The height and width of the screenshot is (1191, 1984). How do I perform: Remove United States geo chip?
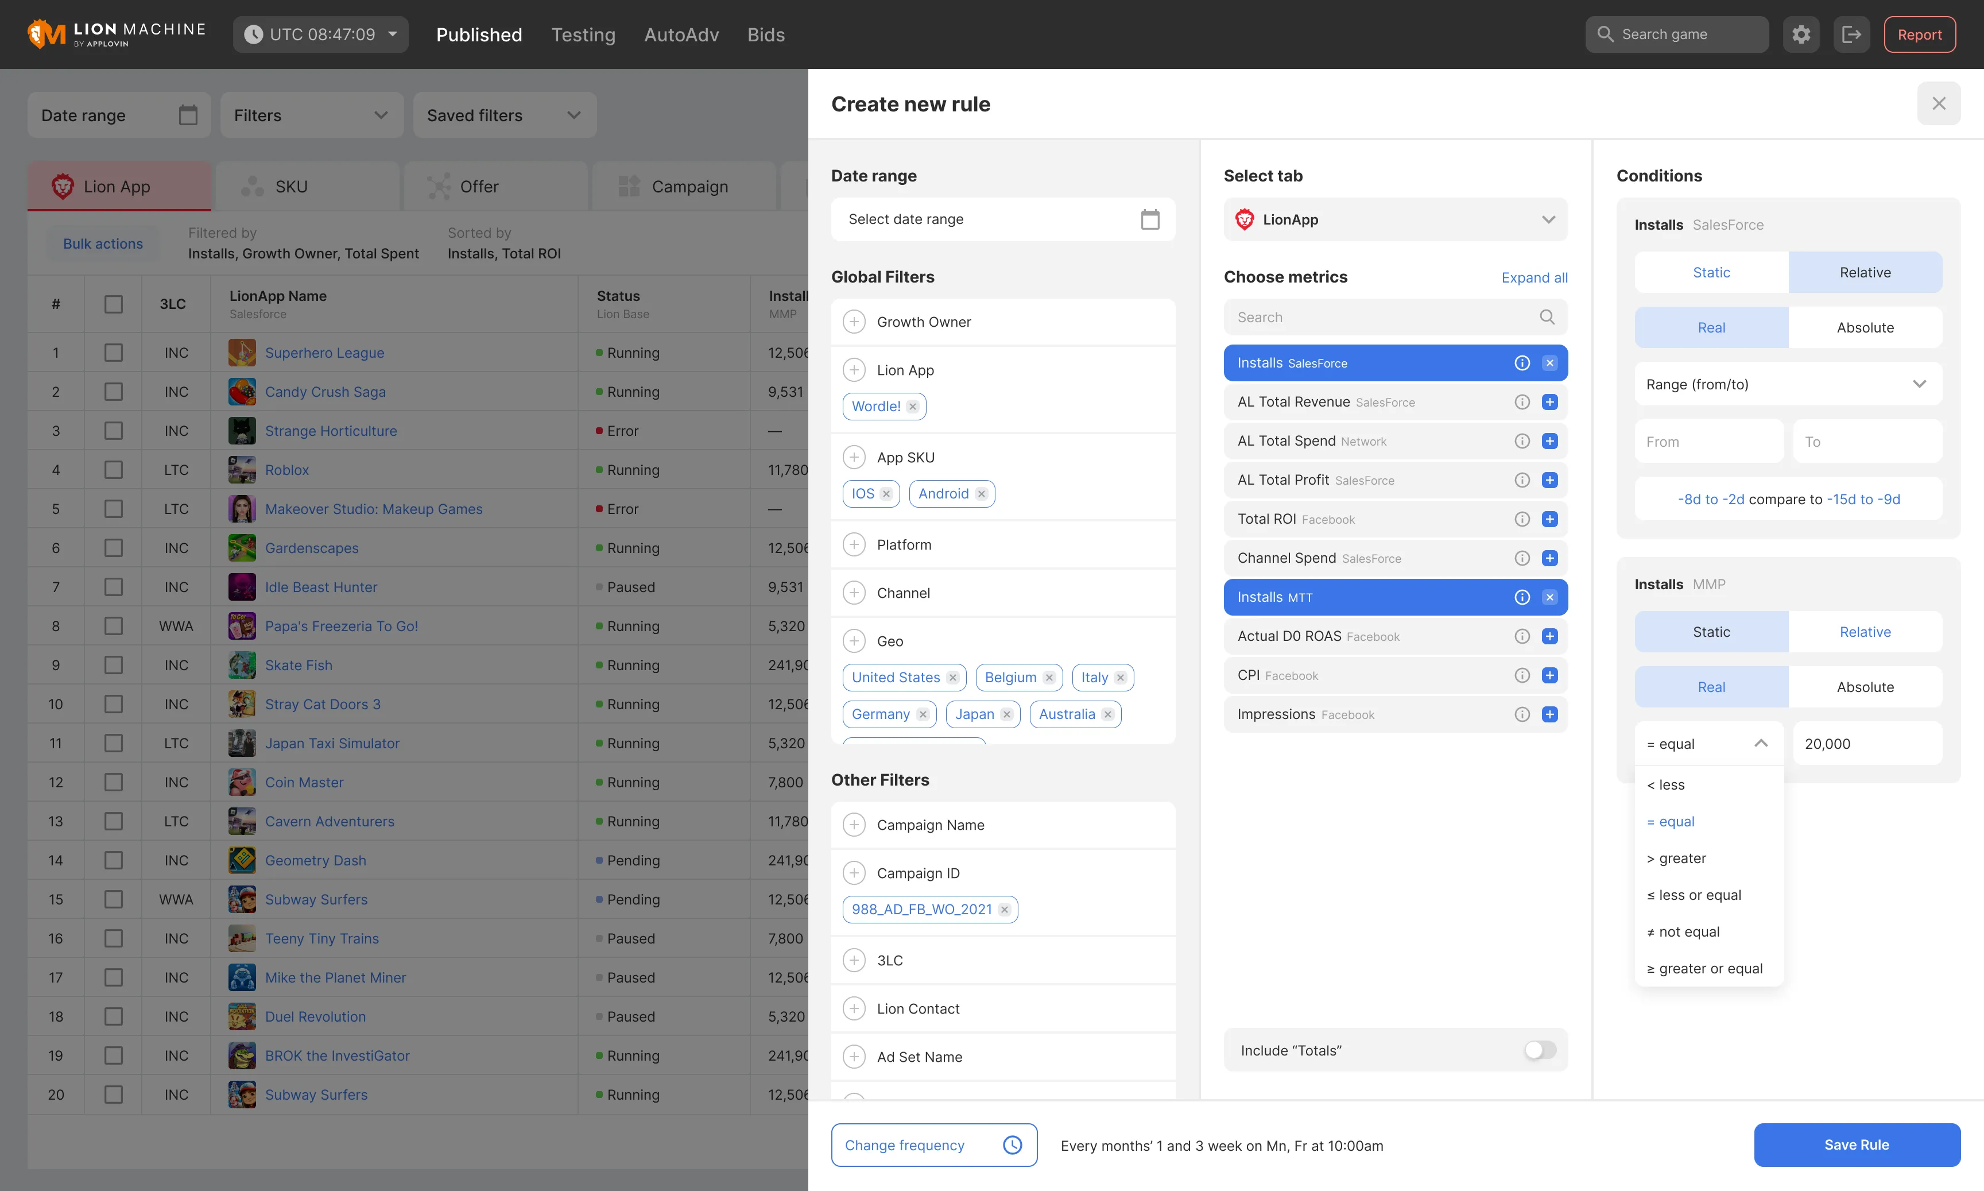[952, 678]
